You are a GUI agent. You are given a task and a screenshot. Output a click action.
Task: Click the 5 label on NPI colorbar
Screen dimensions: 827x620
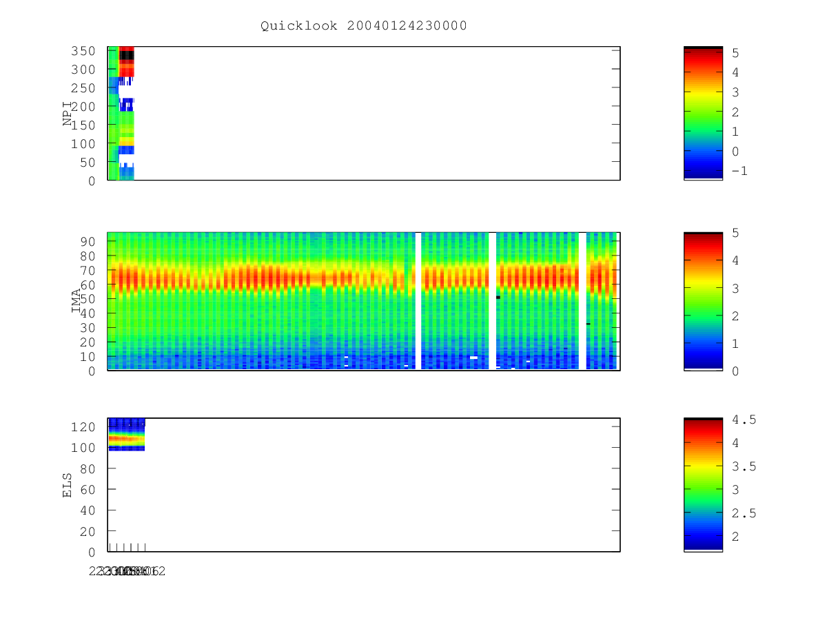735,52
